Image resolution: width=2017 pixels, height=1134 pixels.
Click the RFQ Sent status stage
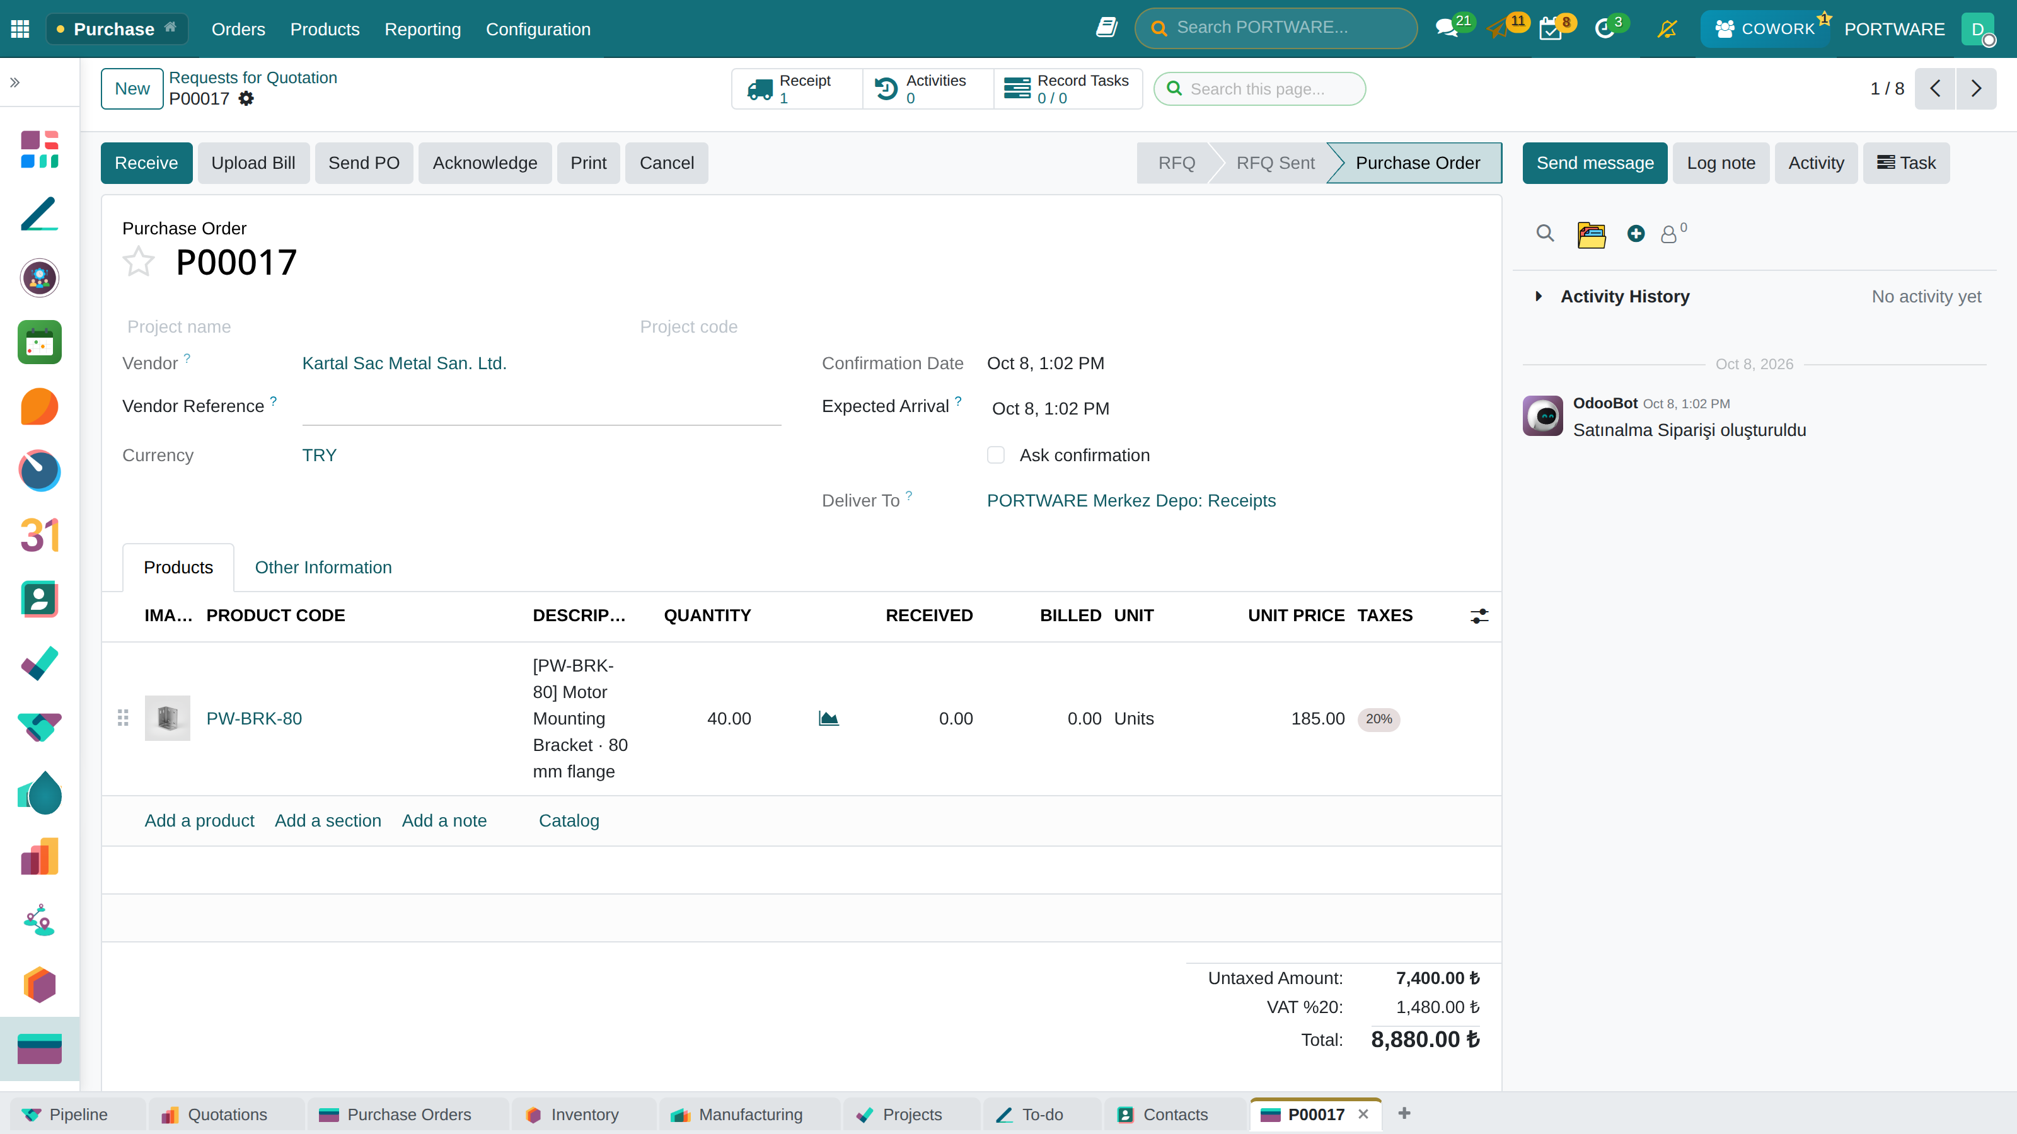point(1274,163)
